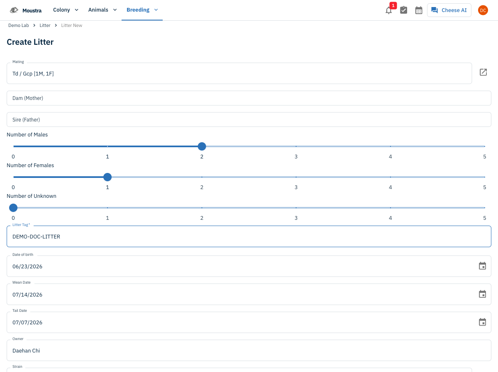This screenshot has height=372, width=498.
Task: Open the Wean Date calendar picker
Action: (x=482, y=294)
